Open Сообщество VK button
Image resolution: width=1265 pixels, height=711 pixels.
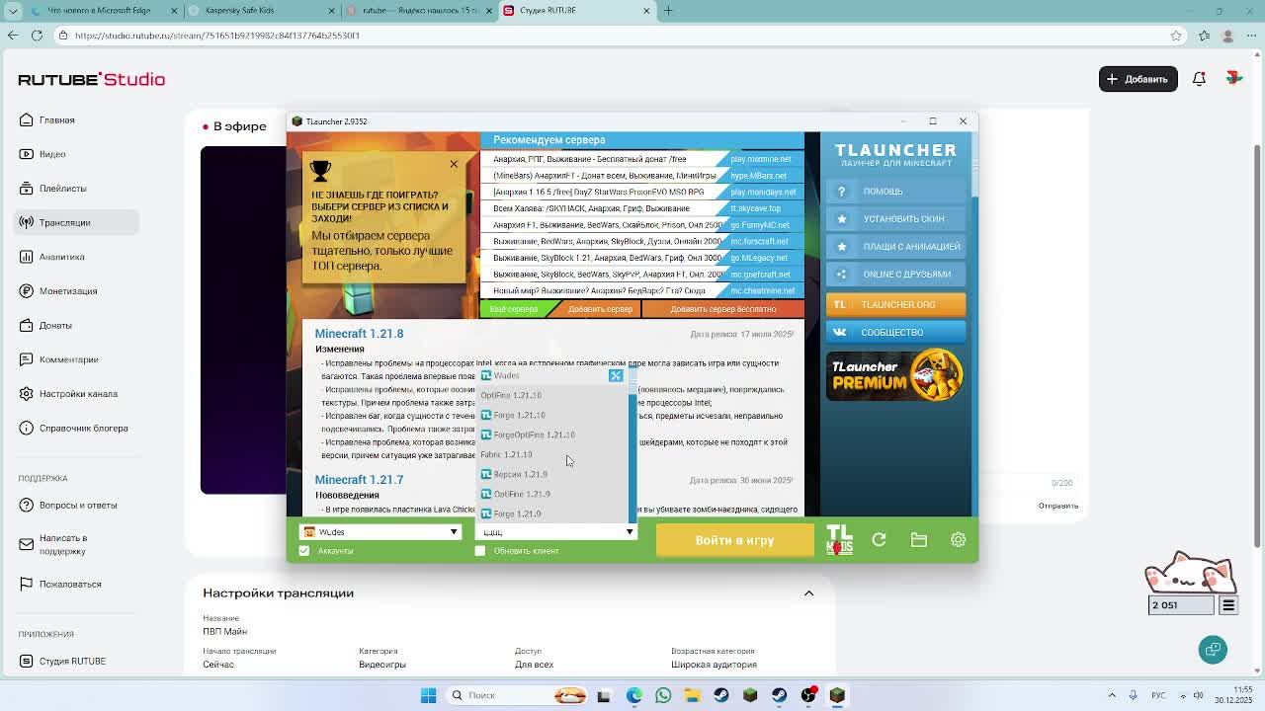(x=895, y=332)
